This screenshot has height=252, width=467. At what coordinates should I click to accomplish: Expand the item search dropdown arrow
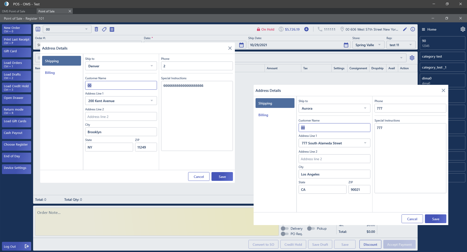coord(401,58)
